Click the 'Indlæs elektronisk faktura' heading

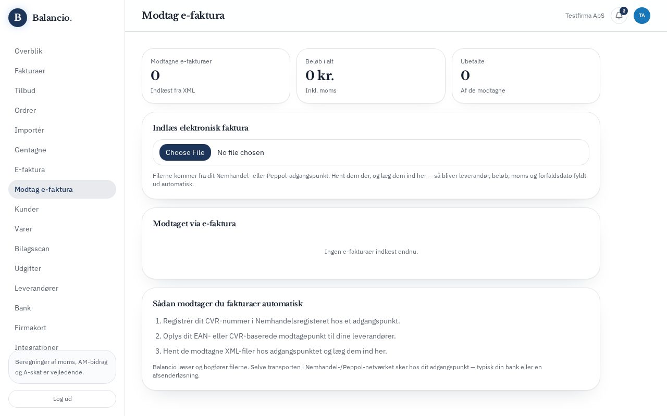pos(201,128)
